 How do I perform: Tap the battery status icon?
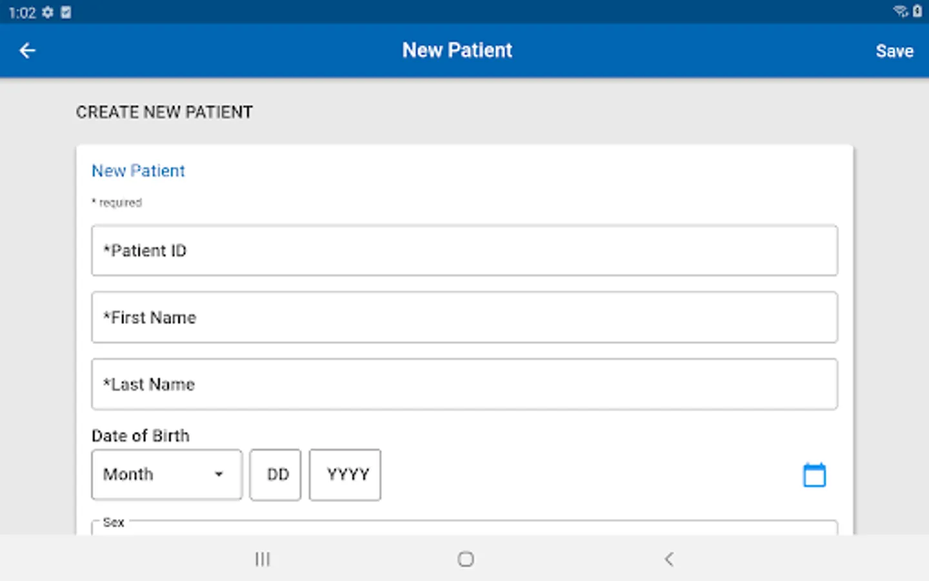coord(917,11)
